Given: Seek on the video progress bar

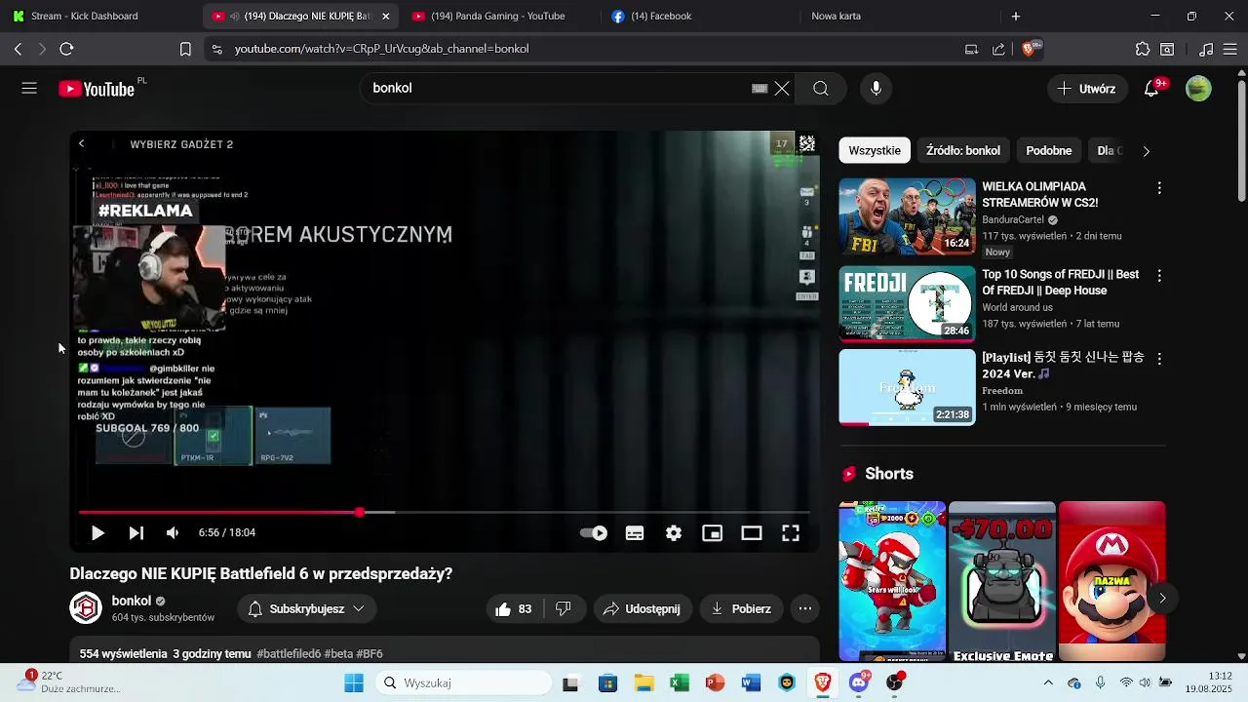Looking at the screenshot, I should 445,512.
